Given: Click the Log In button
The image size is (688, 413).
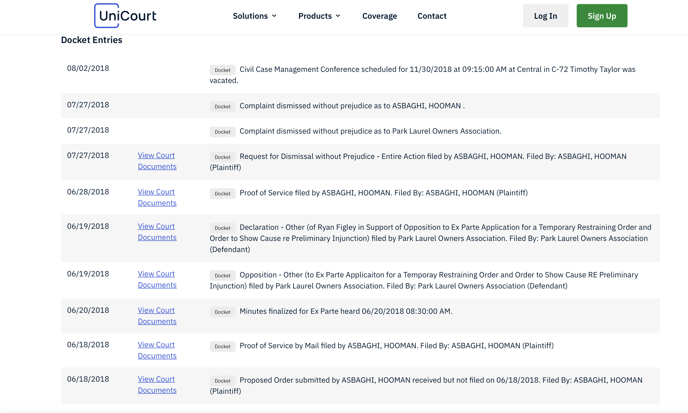Looking at the screenshot, I should (x=545, y=16).
